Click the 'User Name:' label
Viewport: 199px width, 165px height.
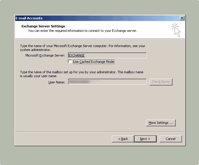coord(57,82)
